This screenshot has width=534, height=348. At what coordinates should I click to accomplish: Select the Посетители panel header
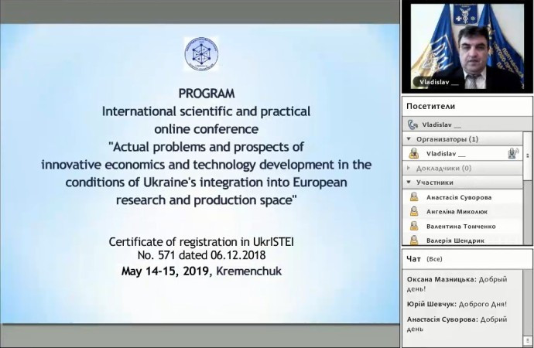[430, 107]
